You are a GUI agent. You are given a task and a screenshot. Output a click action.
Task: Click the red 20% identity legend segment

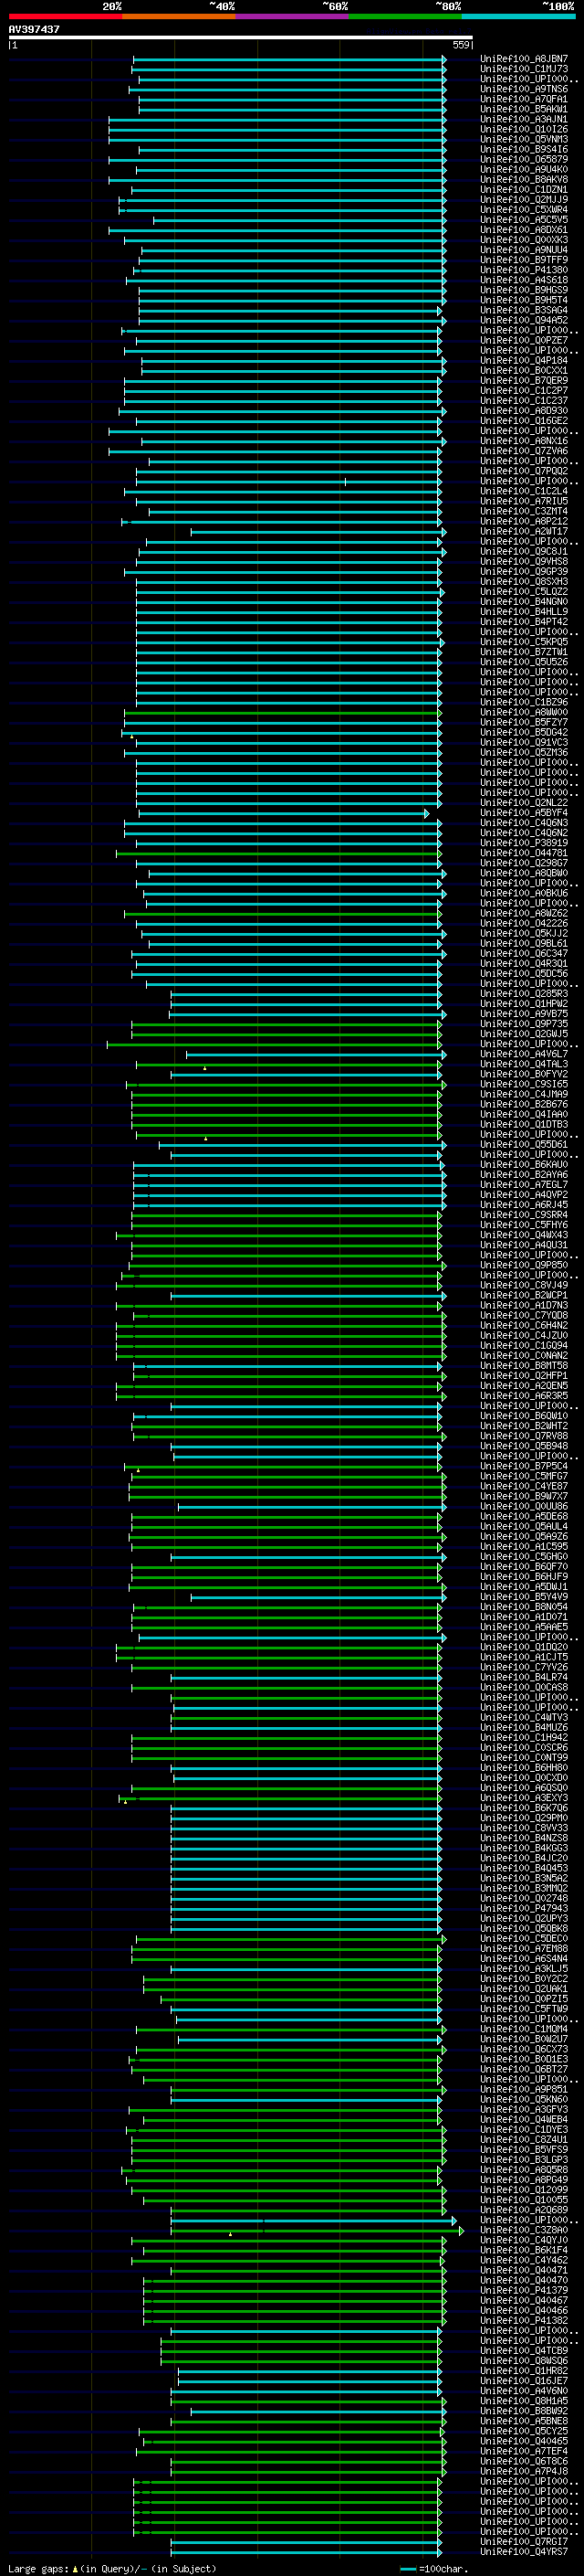65,16
